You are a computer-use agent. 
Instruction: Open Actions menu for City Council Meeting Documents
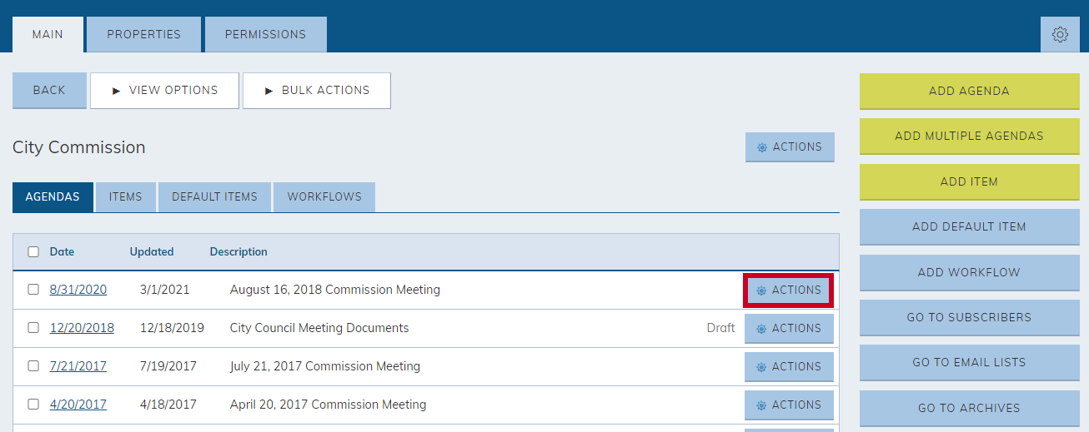[789, 329]
